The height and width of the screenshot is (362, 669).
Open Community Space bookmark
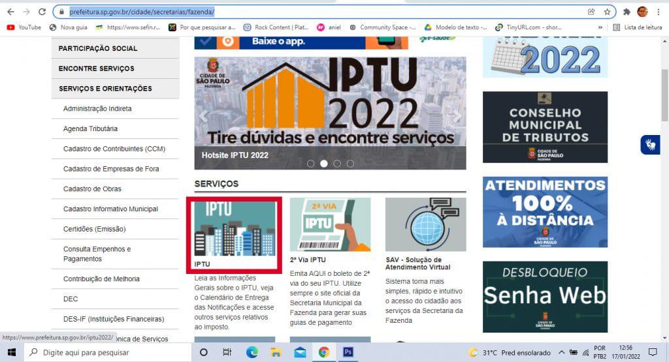tap(382, 27)
